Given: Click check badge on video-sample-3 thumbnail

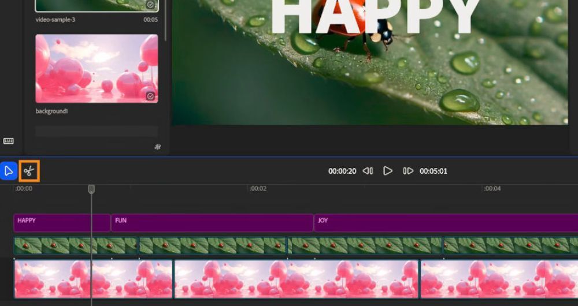Looking at the screenshot, I should point(150,5).
